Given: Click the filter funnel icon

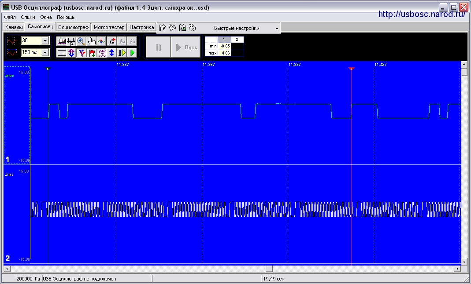Looking at the screenshot, I should coord(81,53).
